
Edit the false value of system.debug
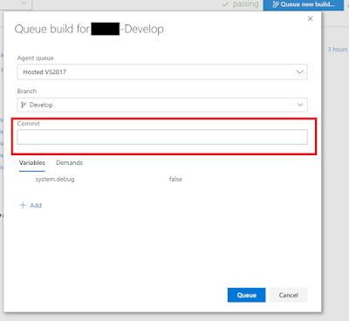[x=175, y=180]
